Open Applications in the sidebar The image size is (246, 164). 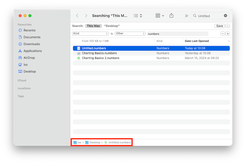(x=33, y=51)
